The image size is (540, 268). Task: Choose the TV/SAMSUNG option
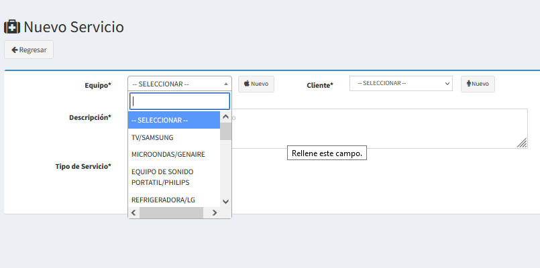click(x=152, y=137)
